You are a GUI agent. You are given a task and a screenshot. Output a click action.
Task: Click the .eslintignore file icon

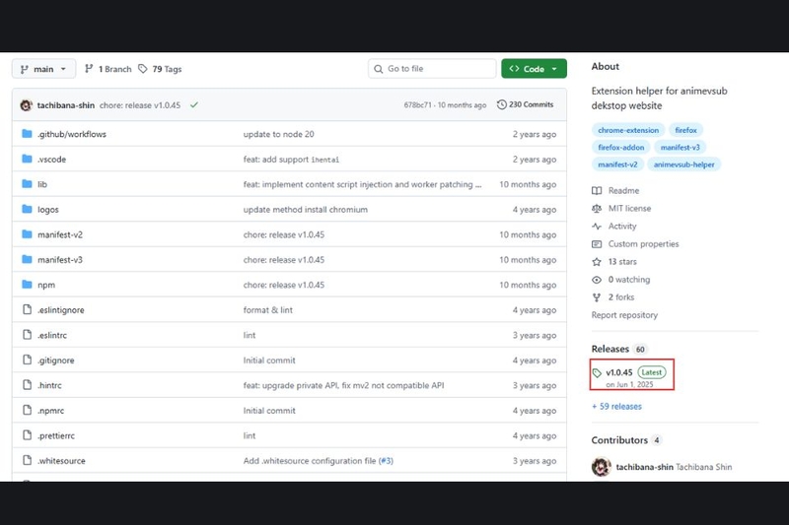coord(28,309)
